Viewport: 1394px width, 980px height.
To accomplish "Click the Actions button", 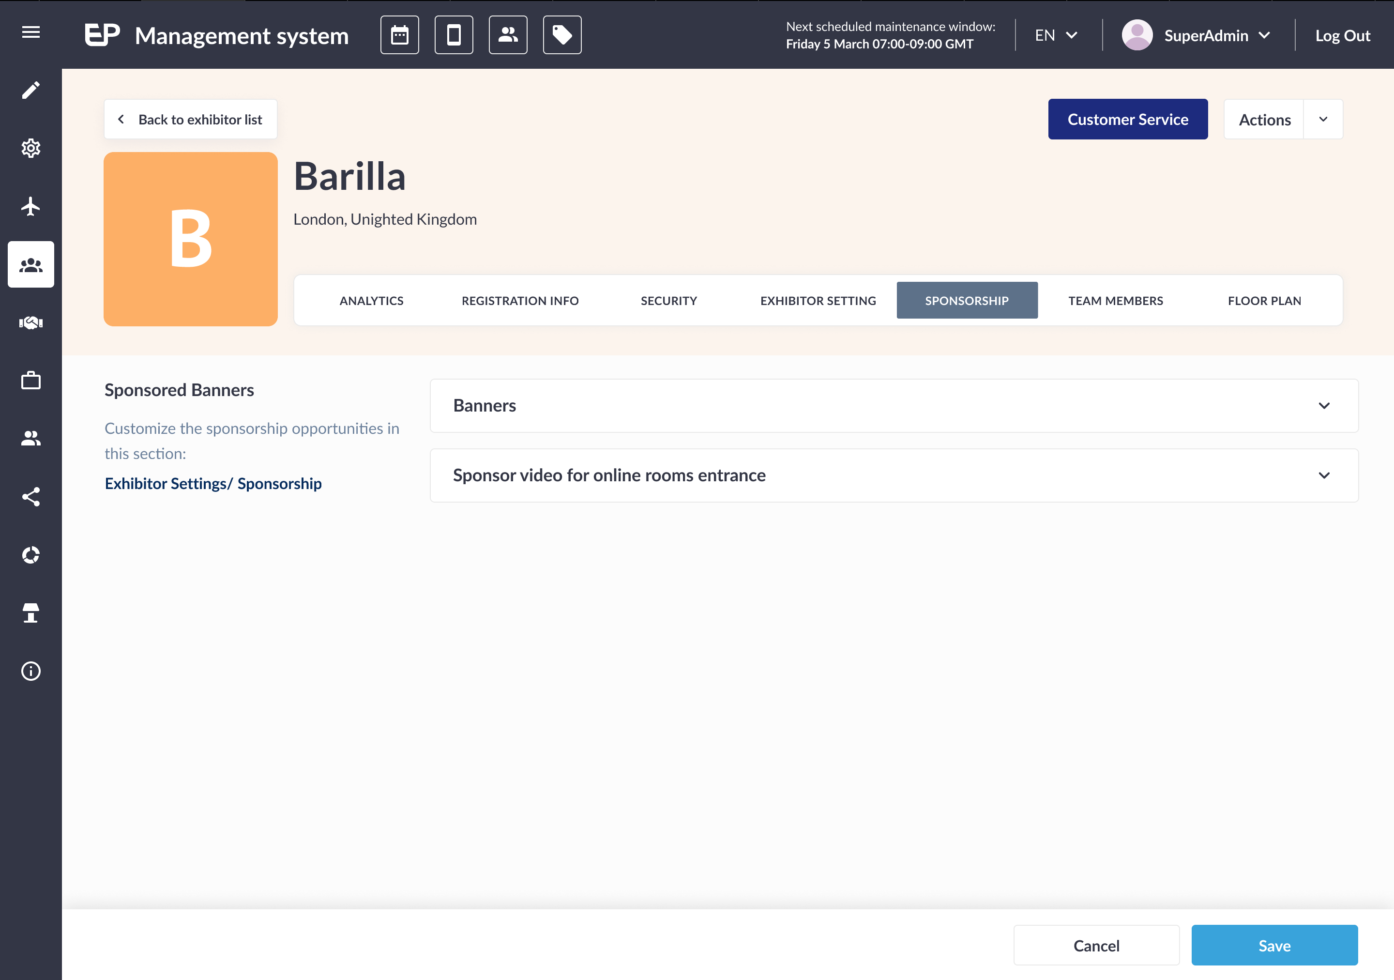I will 1264,120.
